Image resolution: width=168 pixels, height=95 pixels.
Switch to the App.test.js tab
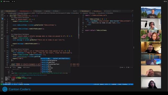pos(48,11)
